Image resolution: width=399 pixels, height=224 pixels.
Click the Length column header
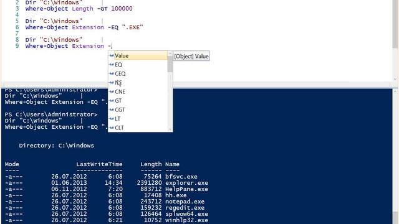click(151, 164)
